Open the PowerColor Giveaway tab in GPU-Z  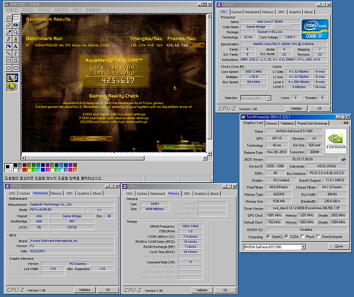312,123
